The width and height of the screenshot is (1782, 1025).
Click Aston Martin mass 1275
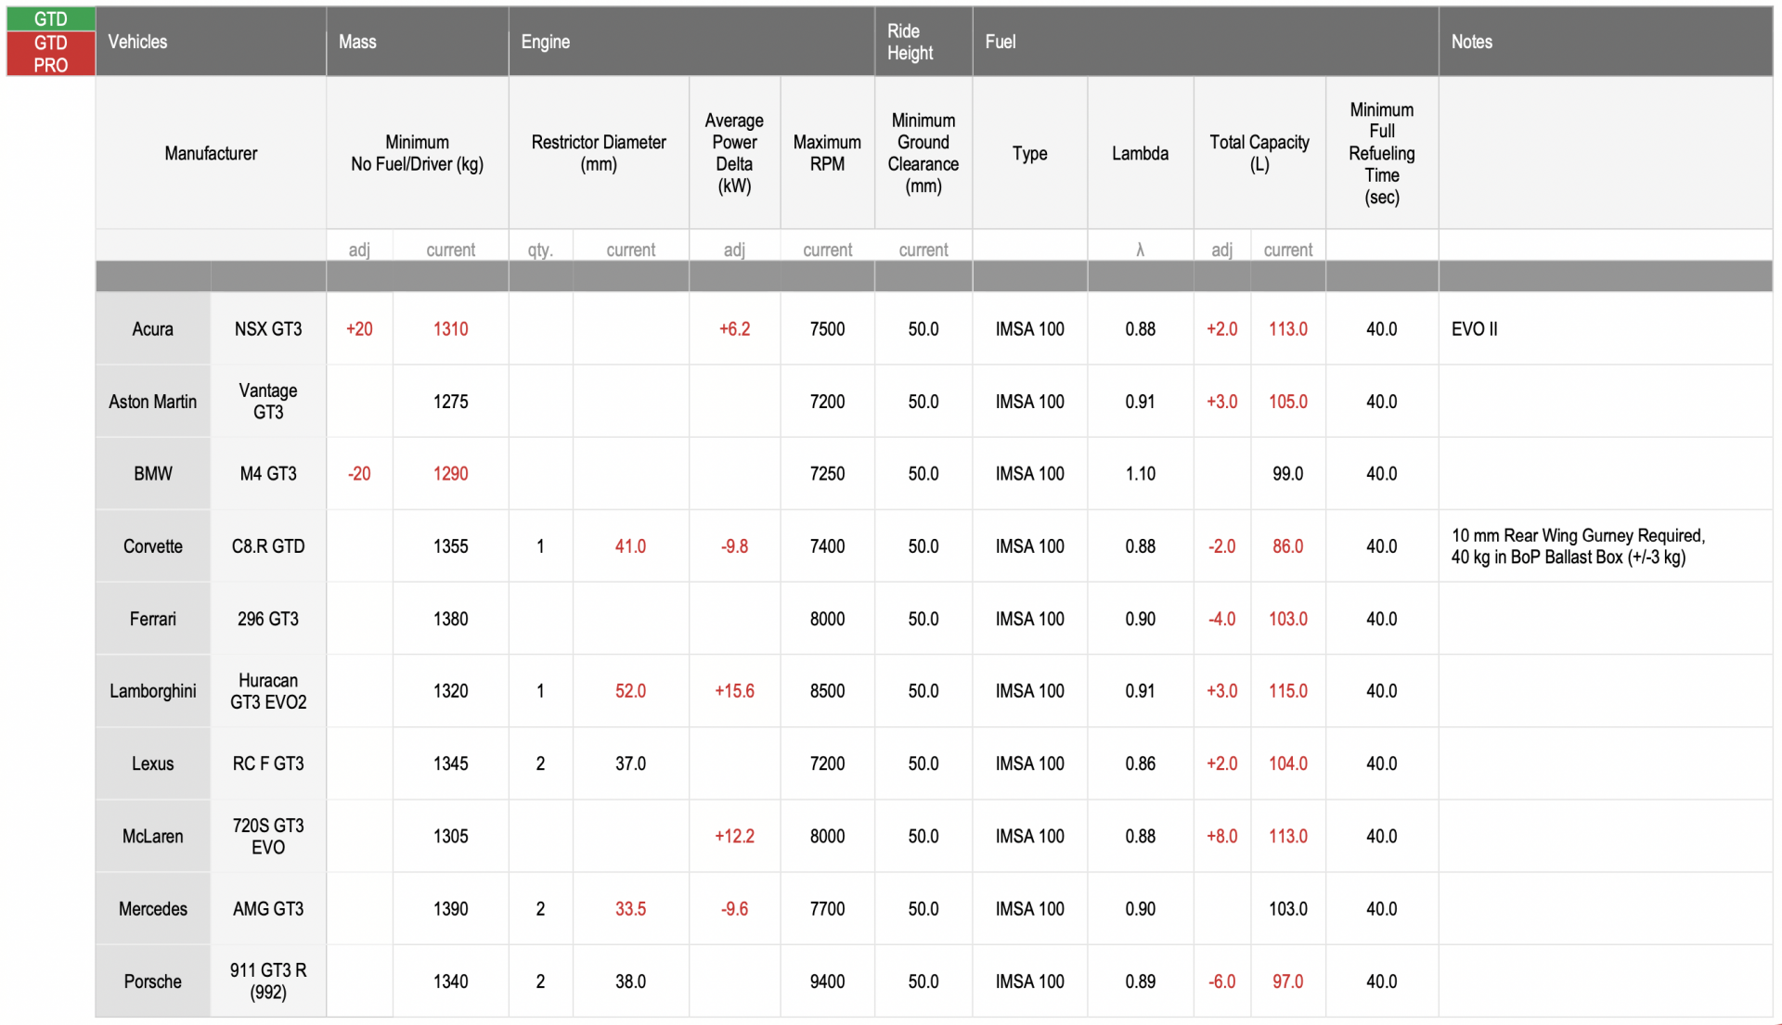[451, 402]
